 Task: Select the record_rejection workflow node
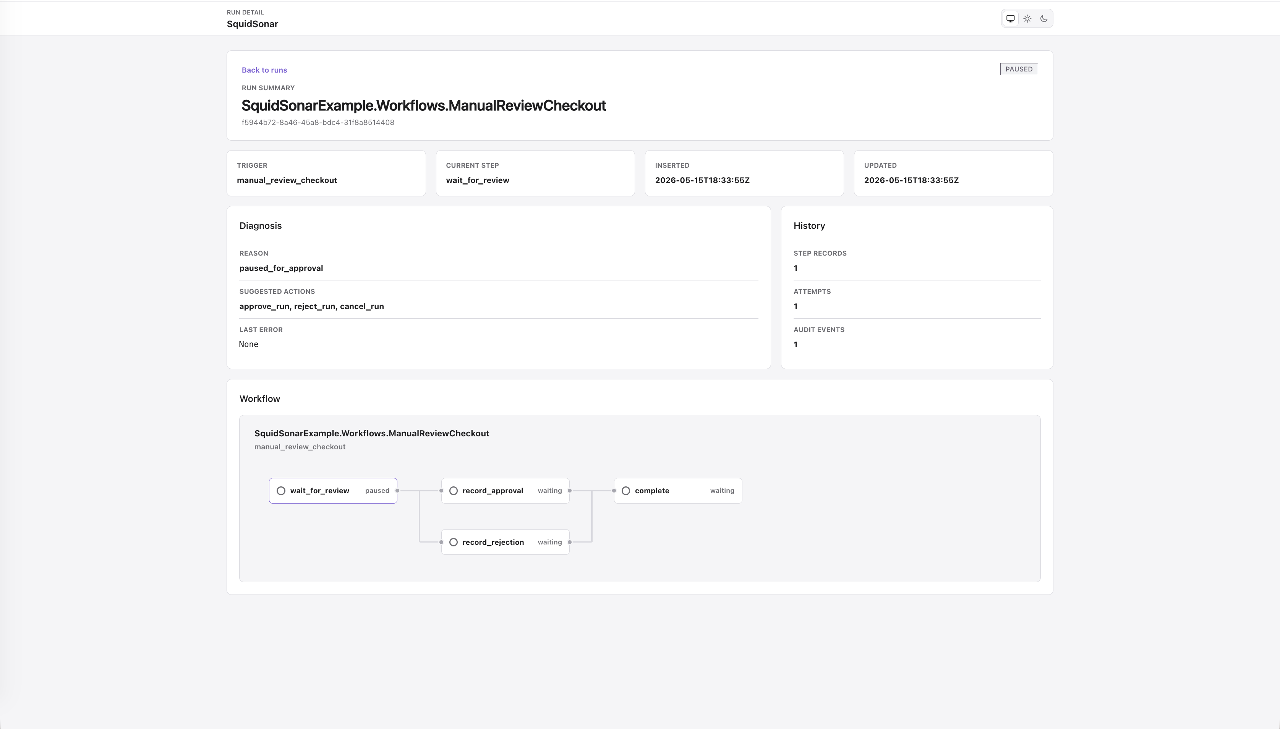coord(505,542)
